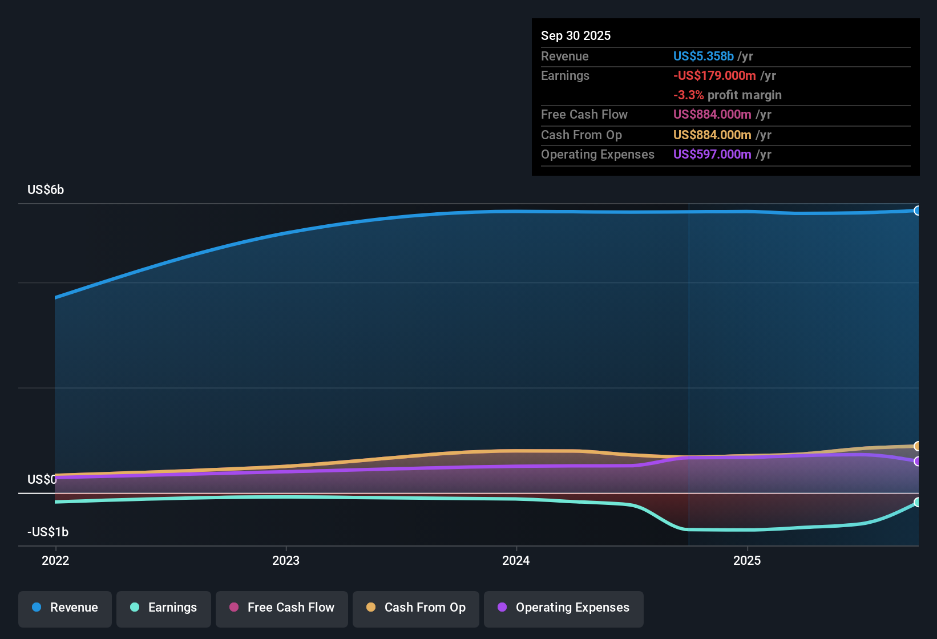Click the Free Cash Flow label in tooltip
The width and height of the screenshot is (937, 639).
[584, 114]
